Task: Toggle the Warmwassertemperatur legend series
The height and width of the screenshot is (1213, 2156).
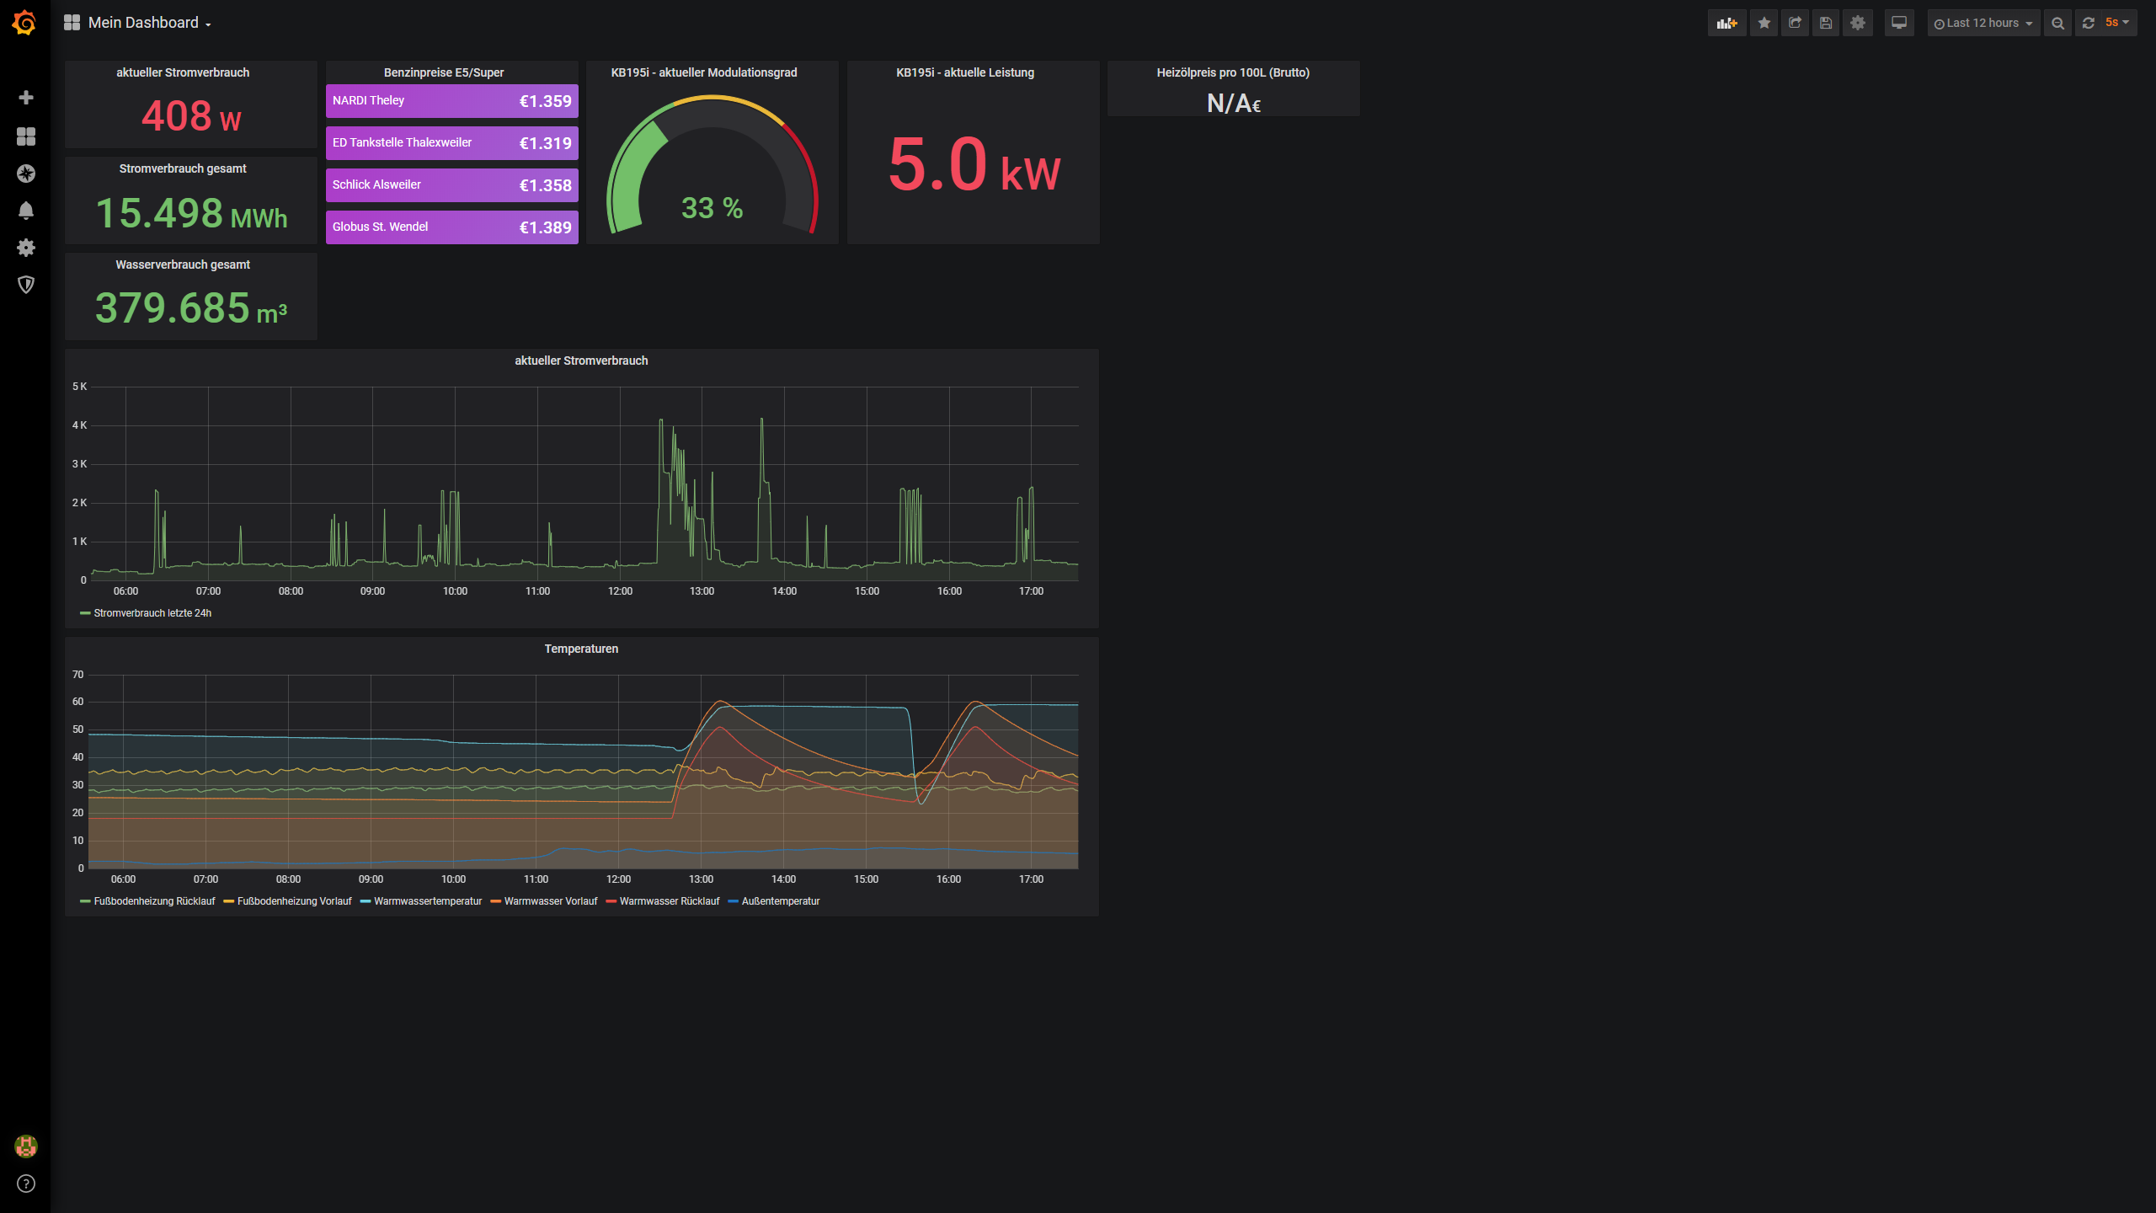Action: [428, 901]
